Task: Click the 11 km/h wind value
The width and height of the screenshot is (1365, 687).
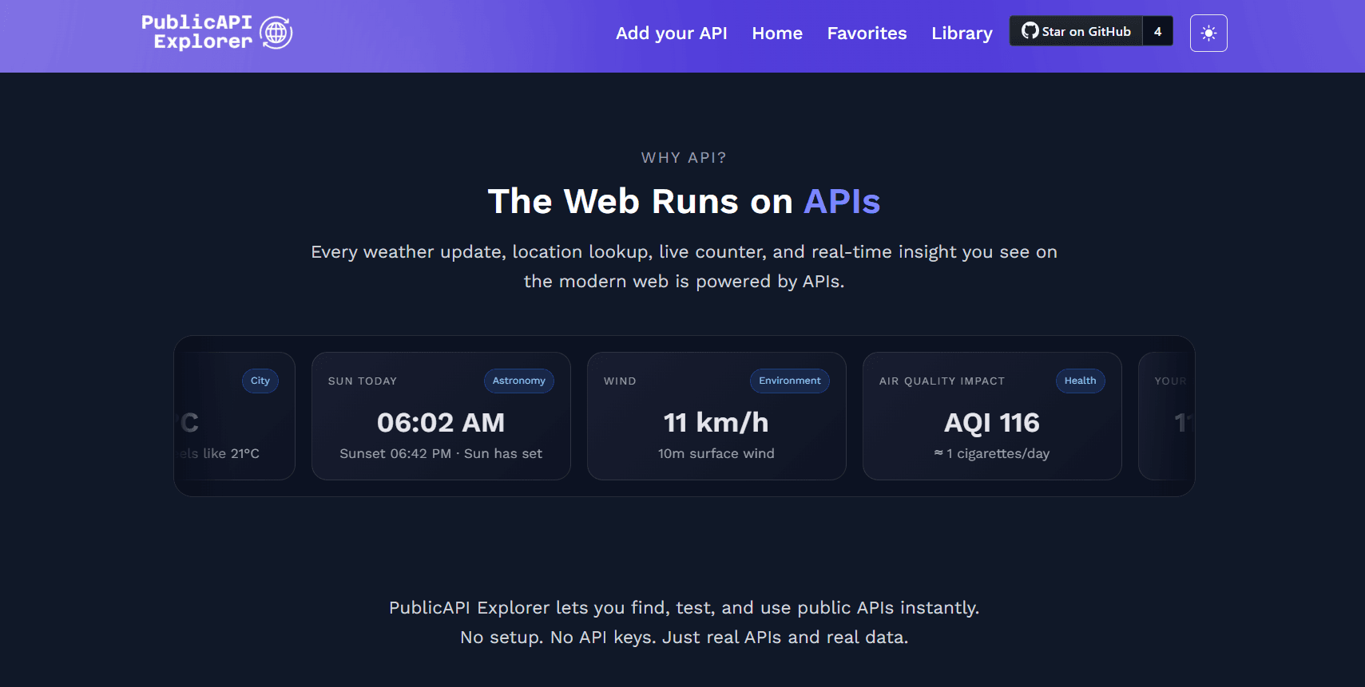Action: 716,423
